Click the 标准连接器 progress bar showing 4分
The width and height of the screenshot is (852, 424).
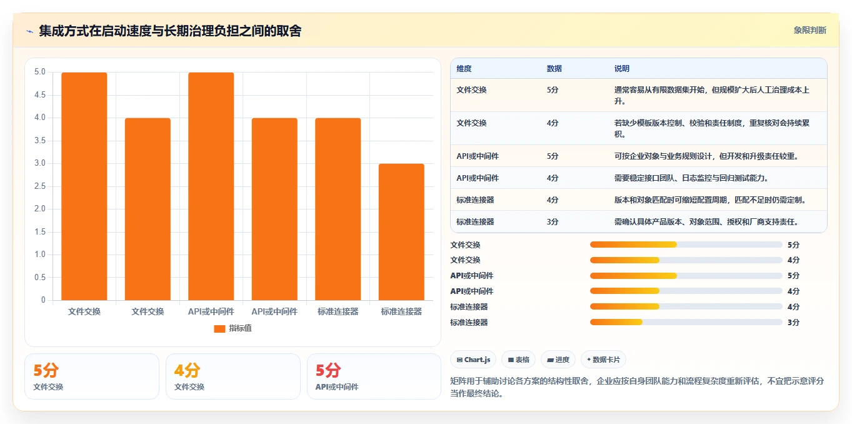(686, 307)
